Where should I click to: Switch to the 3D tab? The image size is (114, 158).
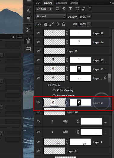(38, 3)
